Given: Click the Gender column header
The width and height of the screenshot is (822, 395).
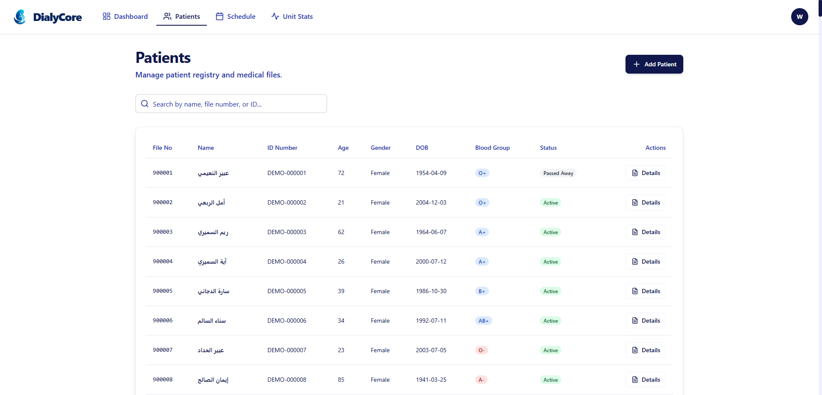Looking at the screenshot, I should click(x=381, y=148).
